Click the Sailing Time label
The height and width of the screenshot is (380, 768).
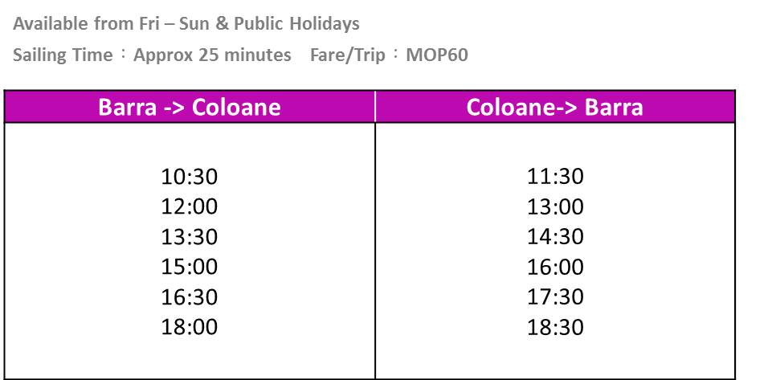(x=63, y=55)
